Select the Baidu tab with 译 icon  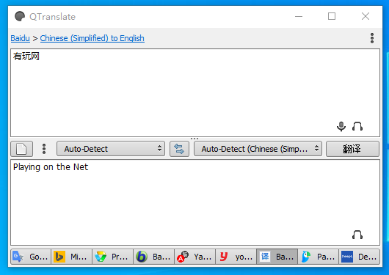(277, 257)
